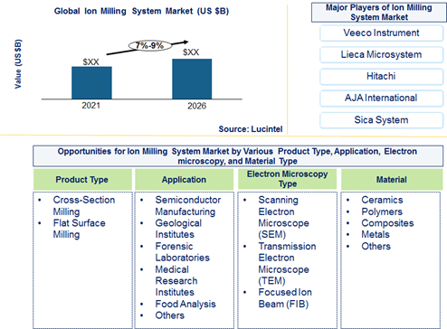Screen dimensions: 447x329
Task: Select the Application column header
Action: pyautogui.click(x=184, y=180)
